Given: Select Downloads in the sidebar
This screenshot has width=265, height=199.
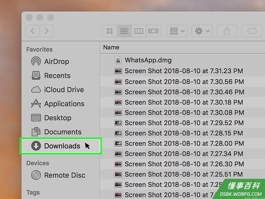Looking at the screenshot, I should tap(60, 146).
